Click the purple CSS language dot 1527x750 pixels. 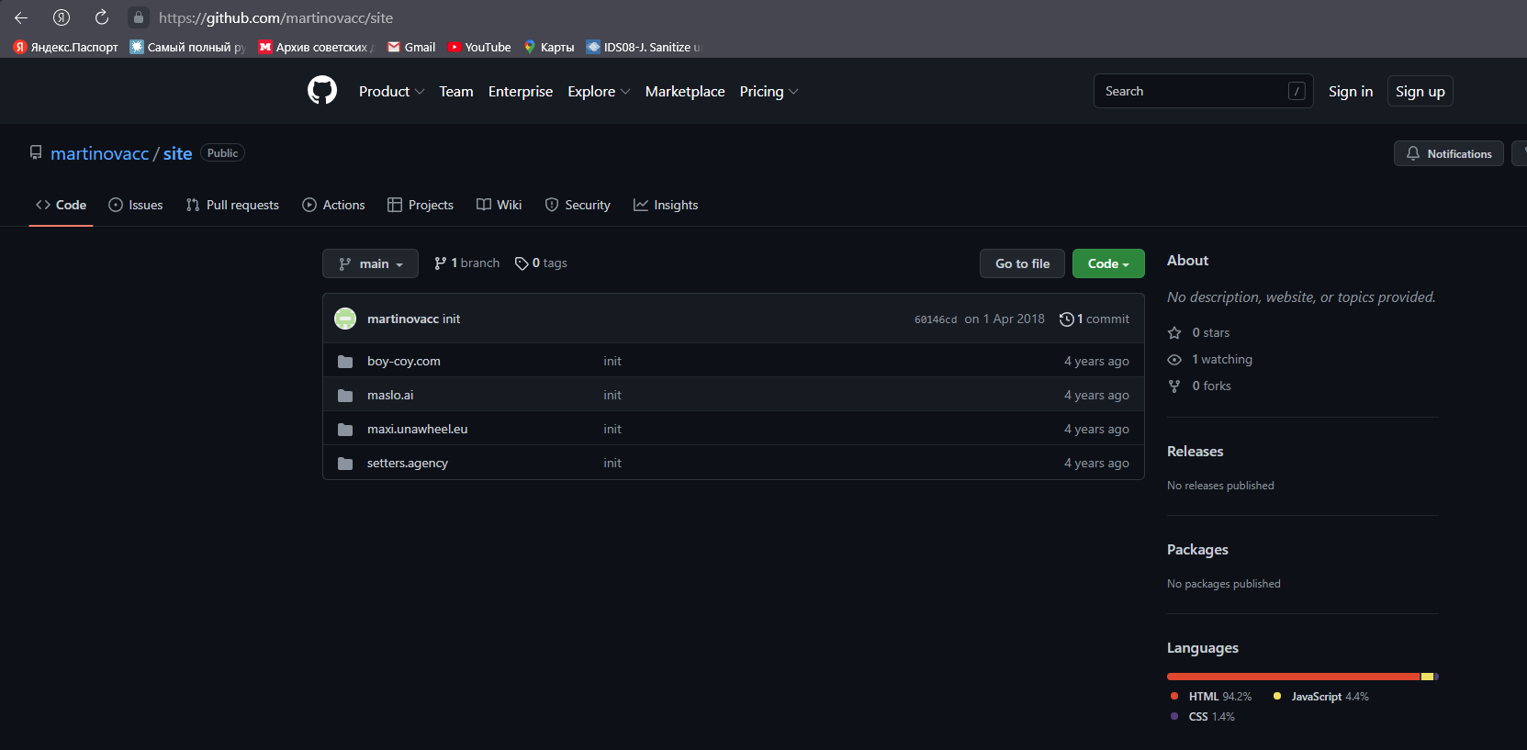(x=1174, y=716)
